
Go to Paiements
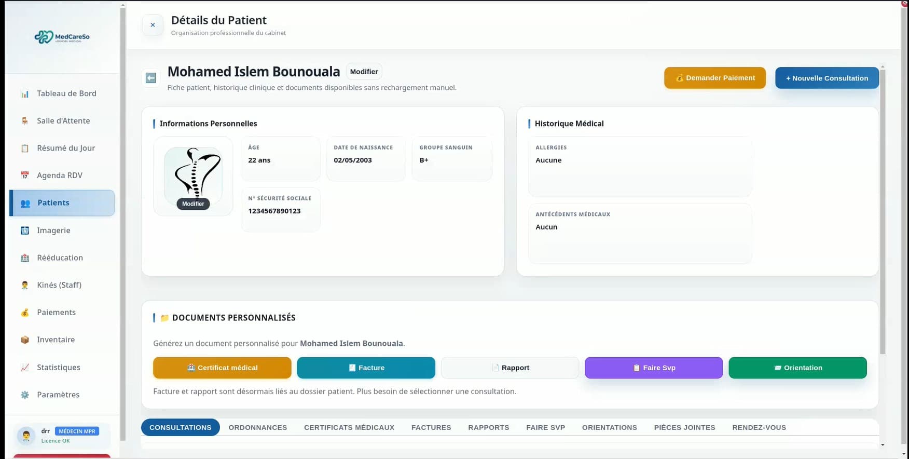pos(62,313)
